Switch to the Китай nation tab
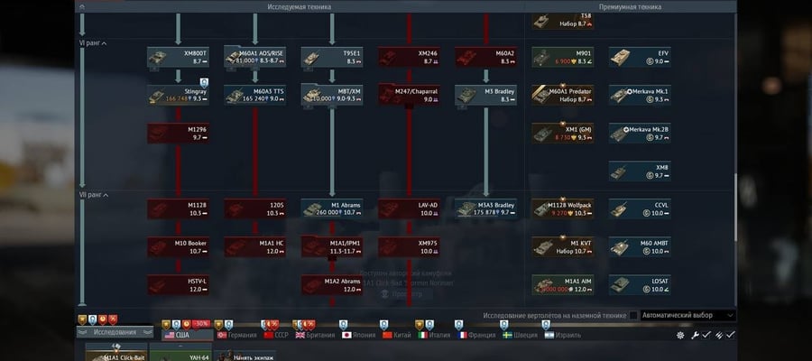This screenshot has width=812, height=361. [x=397, y=335]
